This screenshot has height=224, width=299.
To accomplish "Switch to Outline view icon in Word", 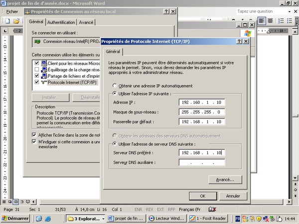I will tap(22, 202).
